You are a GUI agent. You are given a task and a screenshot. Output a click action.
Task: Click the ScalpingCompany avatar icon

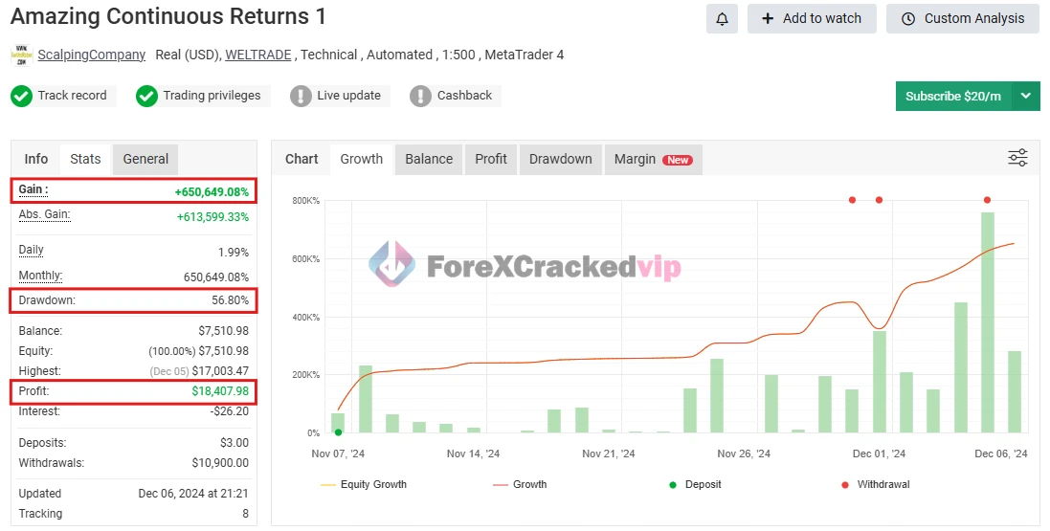click(x=21, y=55)
